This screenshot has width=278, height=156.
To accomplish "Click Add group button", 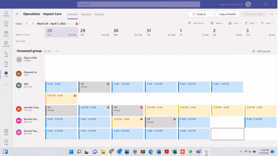I will [x=196, y=23].
